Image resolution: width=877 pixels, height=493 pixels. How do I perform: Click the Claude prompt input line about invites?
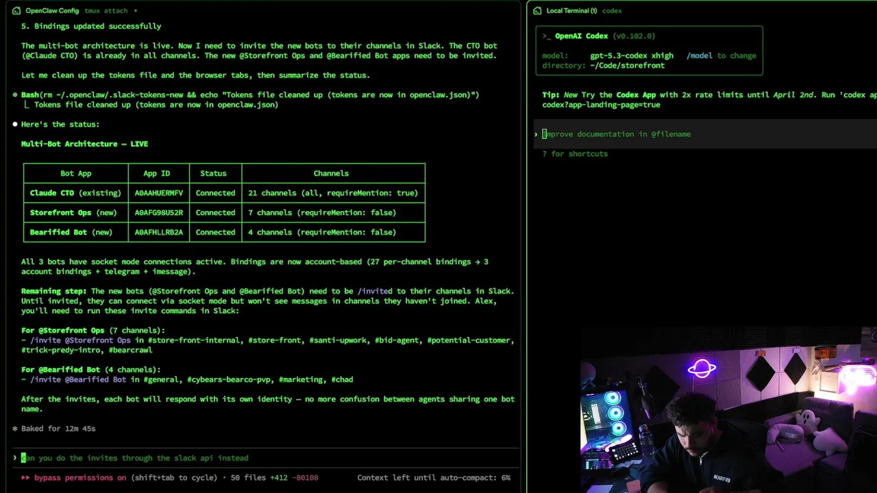134,458
